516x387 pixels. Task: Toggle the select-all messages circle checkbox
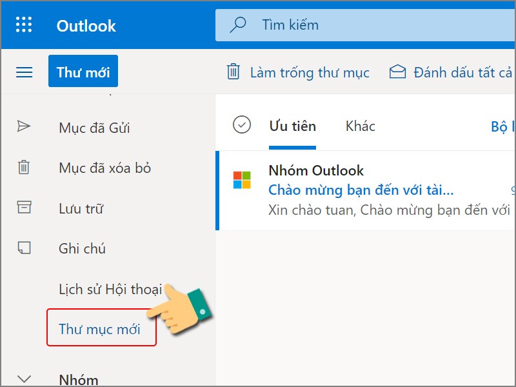[x=241, y=125]
